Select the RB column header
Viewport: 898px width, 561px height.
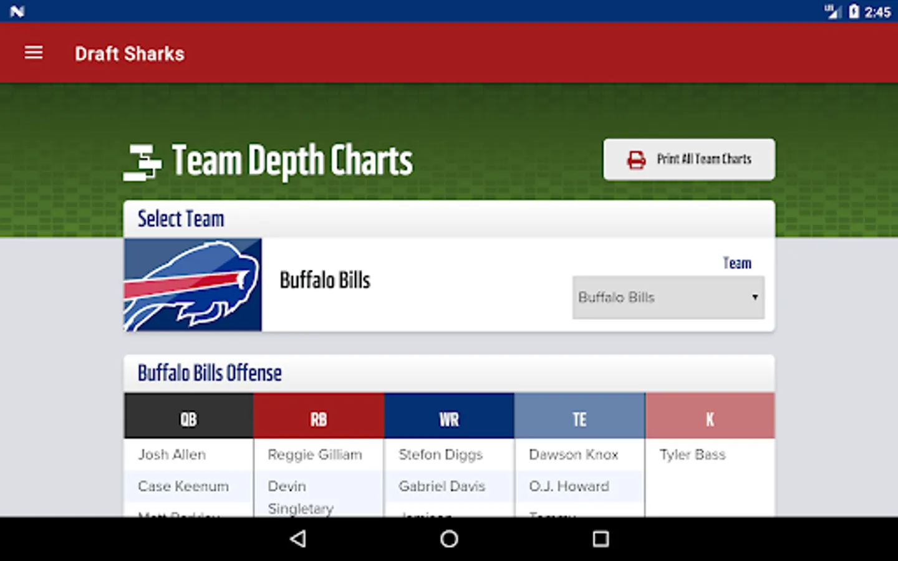[319, 416]
